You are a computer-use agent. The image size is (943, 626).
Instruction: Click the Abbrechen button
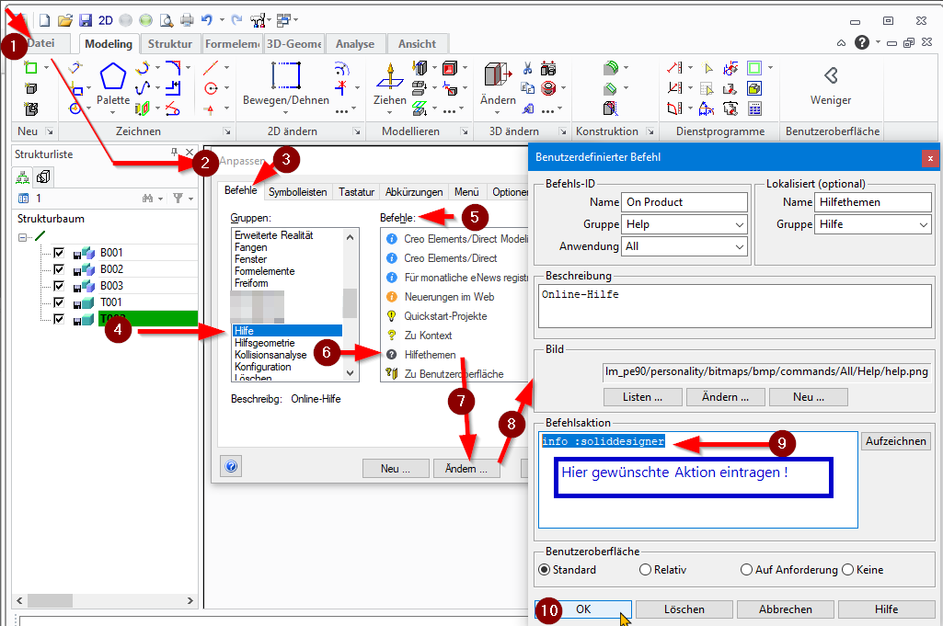coord(786,609)
